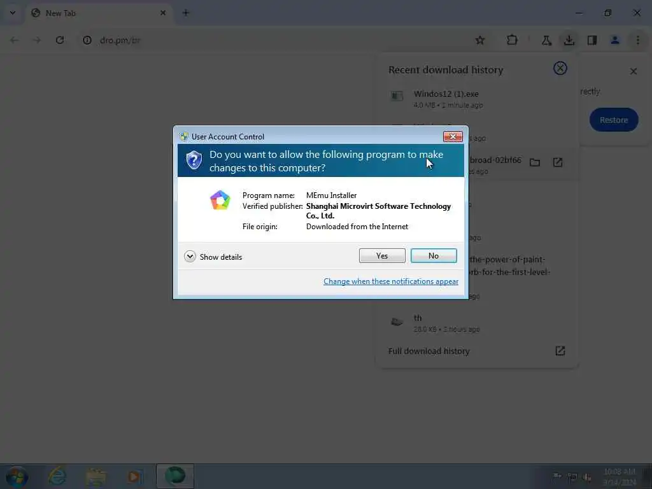652x489 pixels.
Task: Open the Windows Start button
Action: click(17, 476)
